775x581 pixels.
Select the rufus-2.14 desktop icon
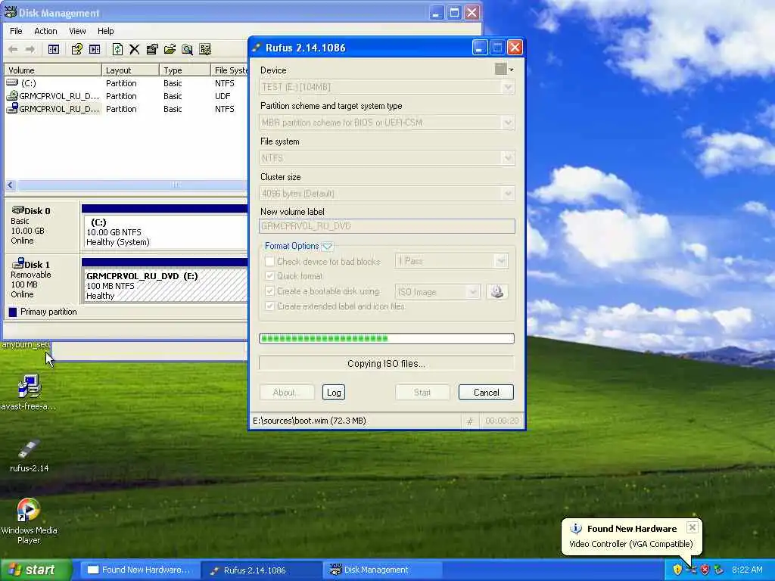[x=29, y=455]
